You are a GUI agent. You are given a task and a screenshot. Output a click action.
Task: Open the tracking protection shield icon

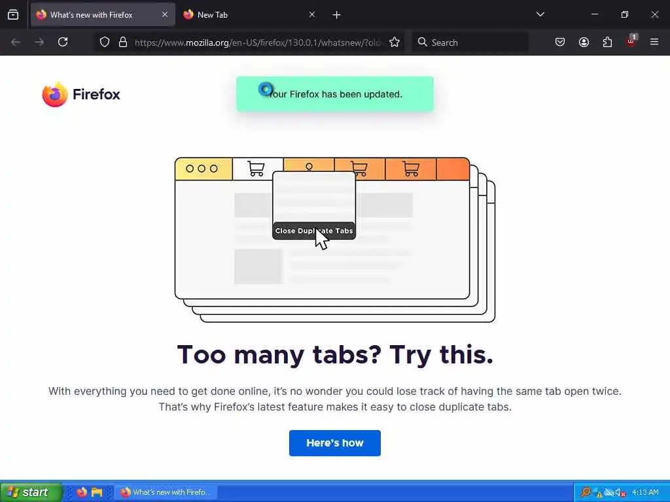pyautogui.click(x=105, y=42)
